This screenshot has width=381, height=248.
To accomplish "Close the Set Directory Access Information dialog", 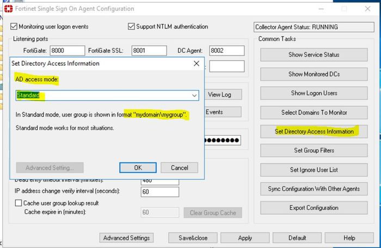I will click(196, 64).
